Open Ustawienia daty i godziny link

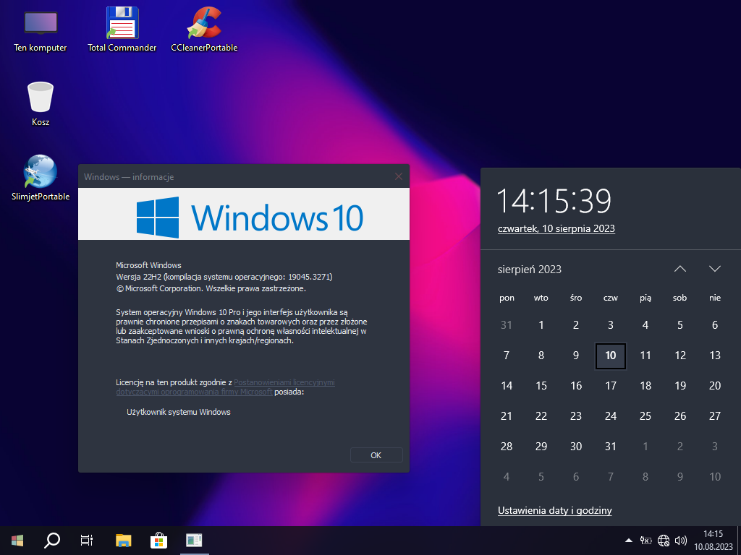(x=554, y=510)
